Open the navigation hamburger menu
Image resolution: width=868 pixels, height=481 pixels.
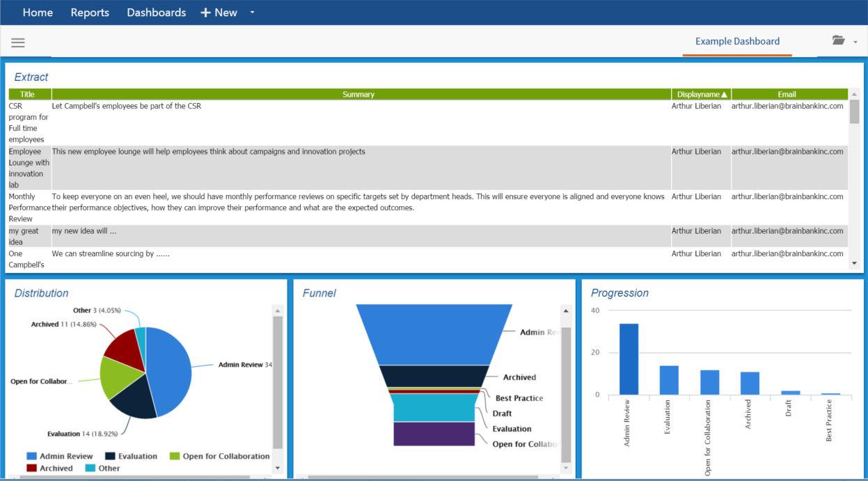pyautogui.click(x=17, y=42)
